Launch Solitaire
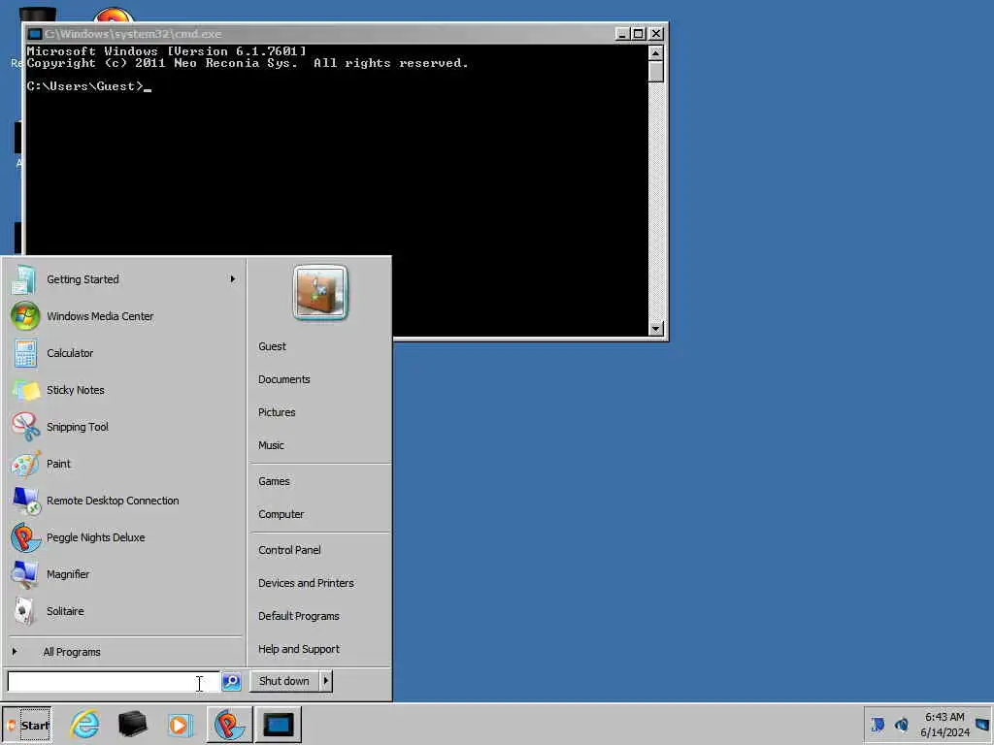 coord(125,611)
